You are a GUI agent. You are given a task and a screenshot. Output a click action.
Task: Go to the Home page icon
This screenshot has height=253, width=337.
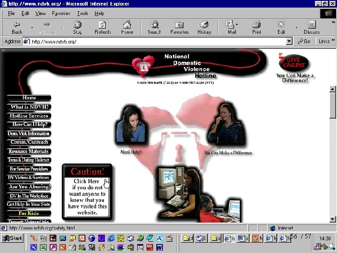click(127, 28)
